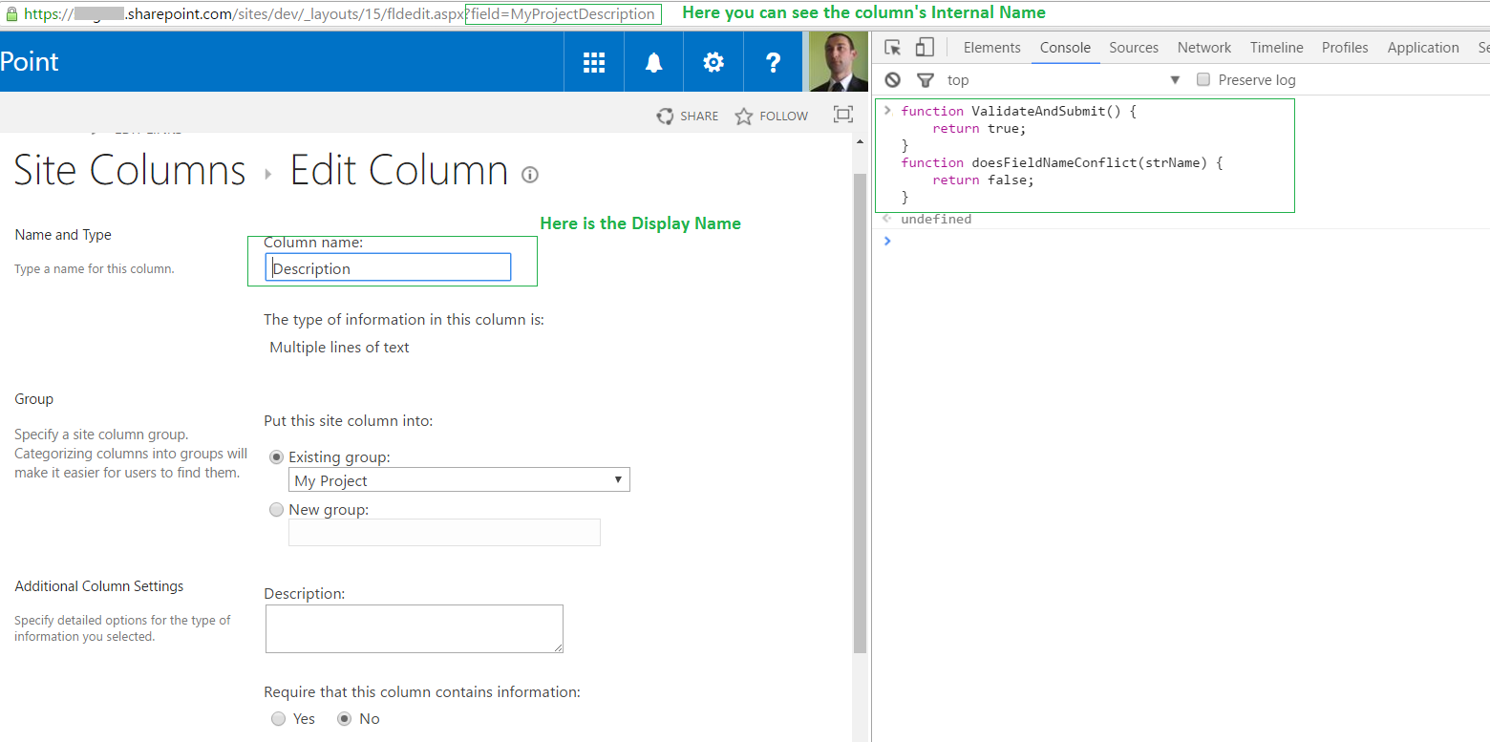Open the SharePoint app launcher grid
The image size is (1490, 742).
point(594,62)
